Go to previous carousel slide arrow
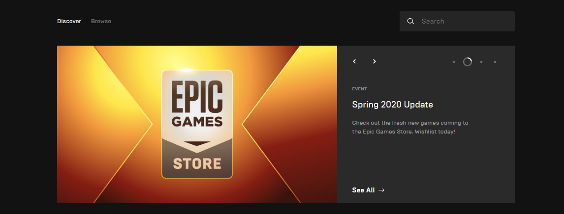Viewport: 564px width, 214px height. [x=354, y=61]
